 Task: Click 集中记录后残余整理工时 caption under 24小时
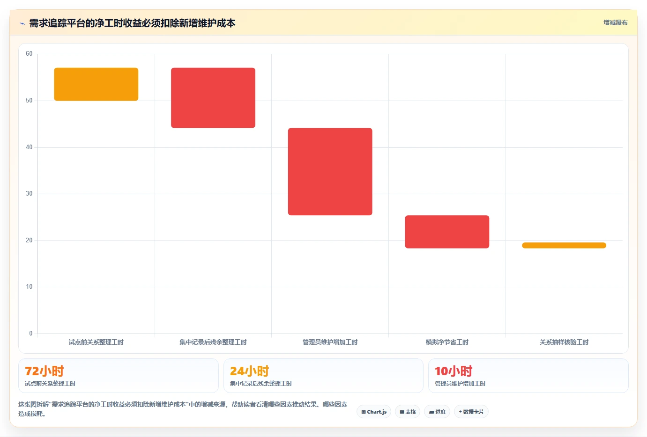tap(261, 384)
